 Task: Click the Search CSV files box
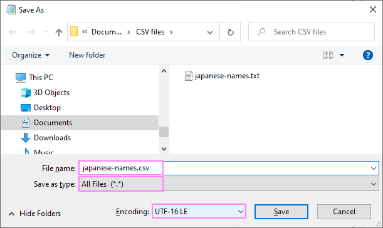point(312,32)
